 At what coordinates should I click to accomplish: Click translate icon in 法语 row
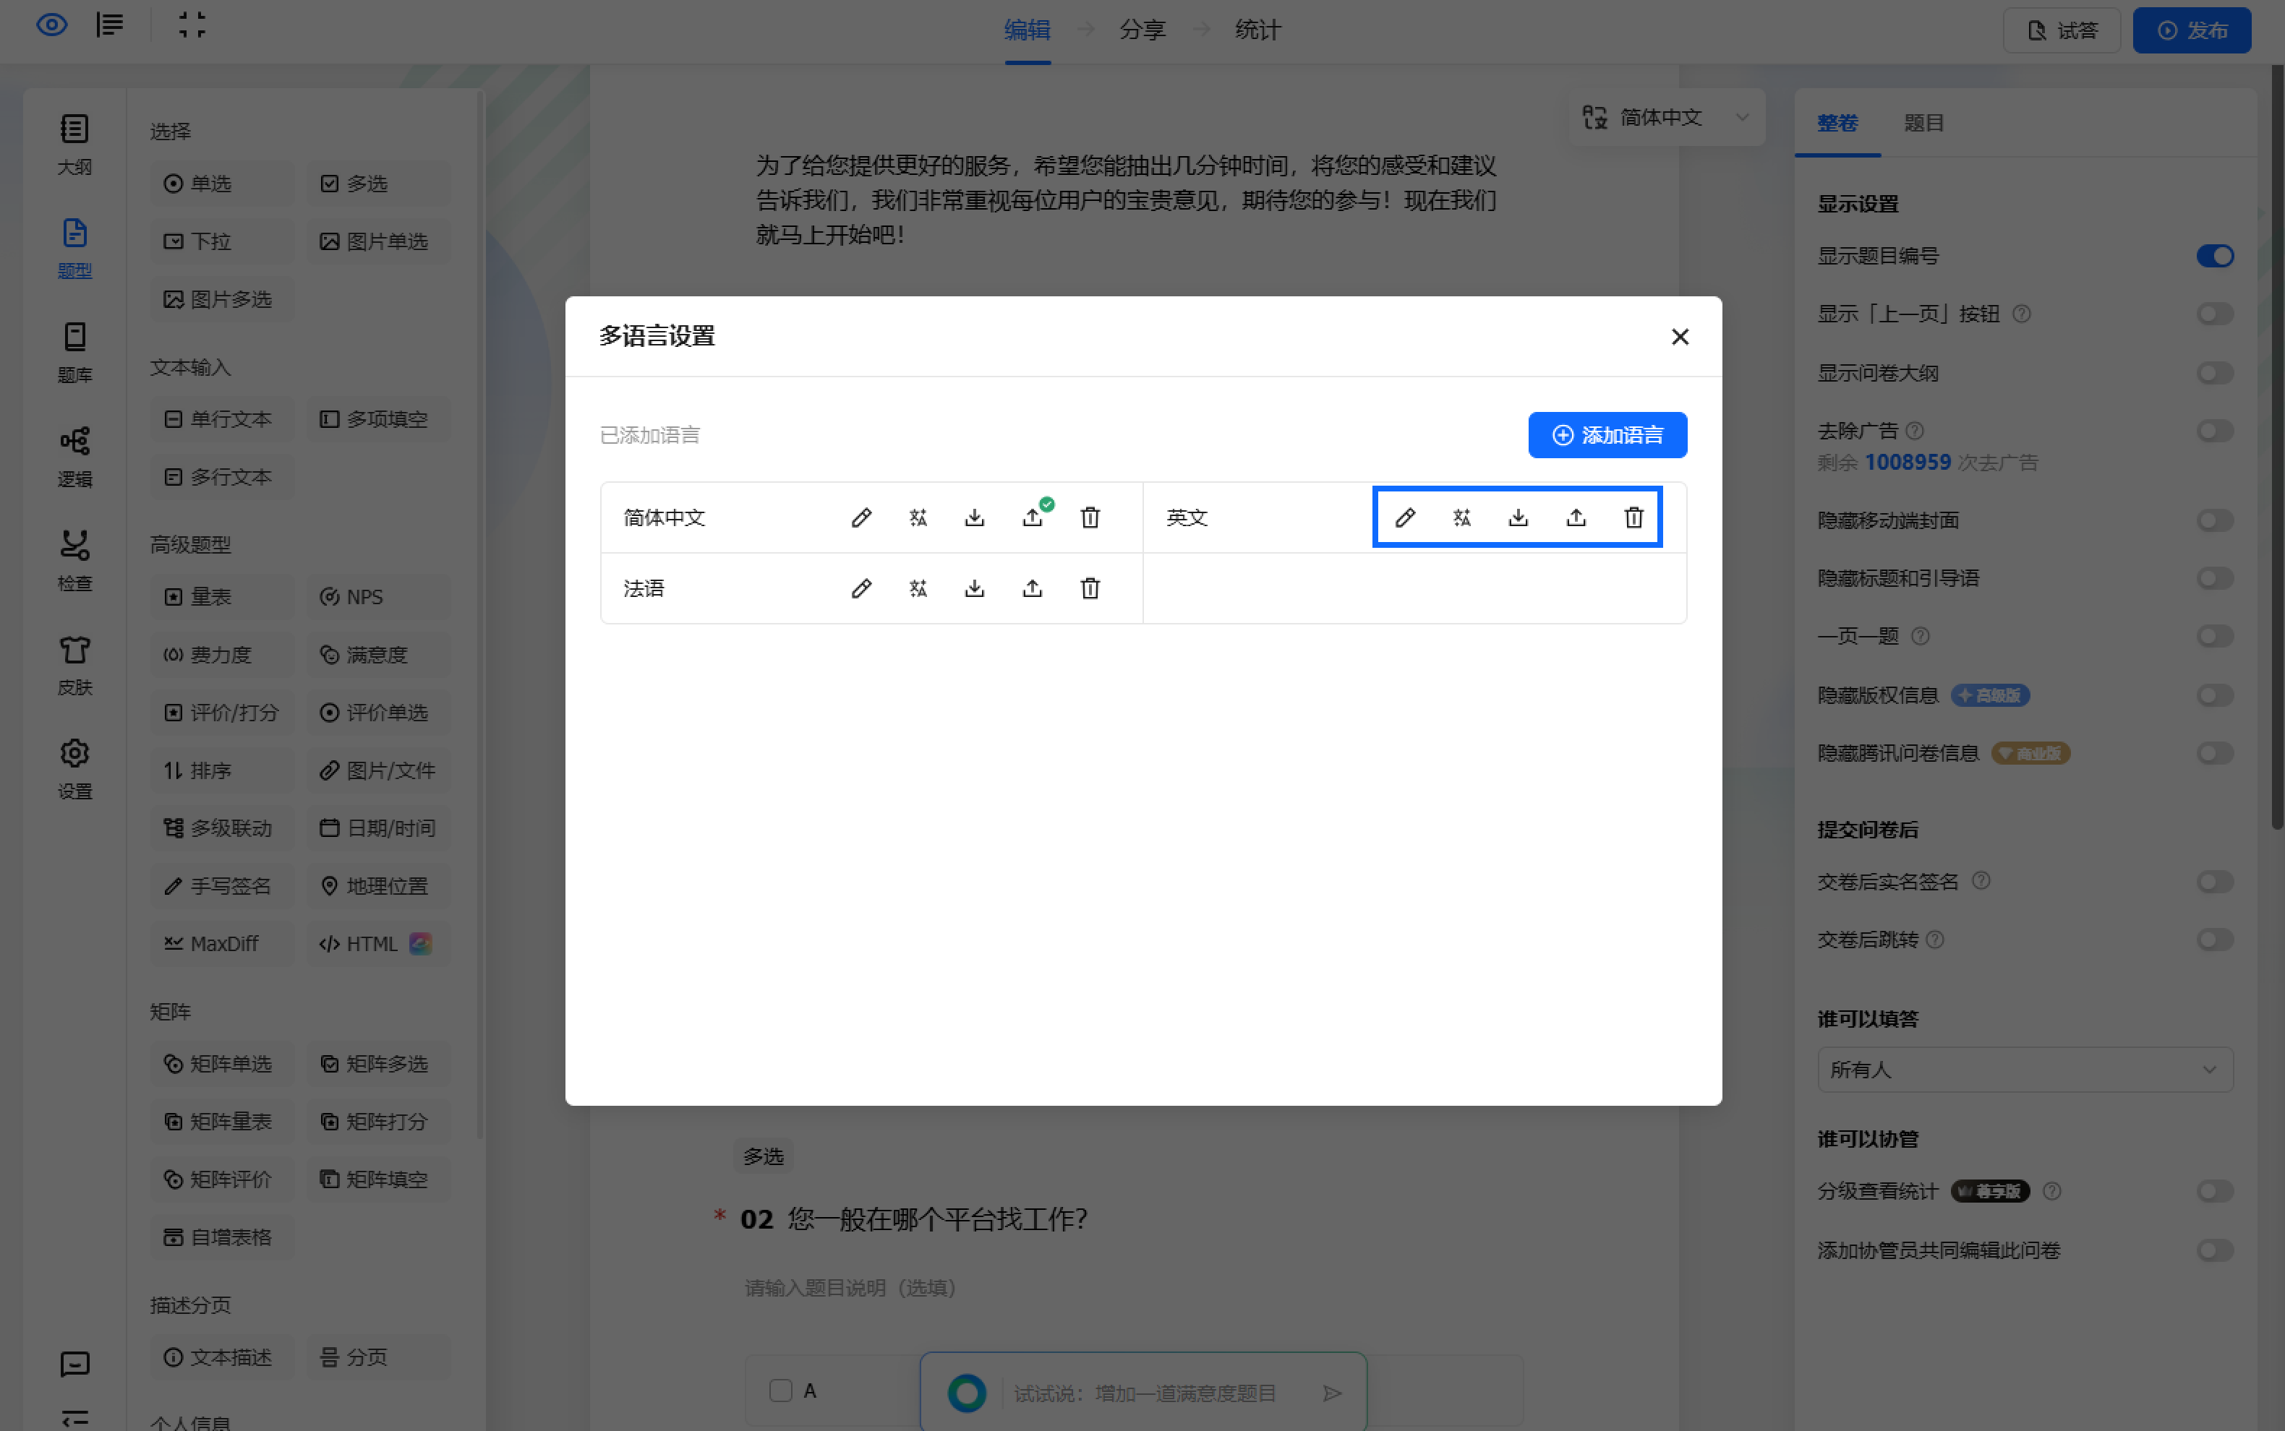[x=918, y=589]
